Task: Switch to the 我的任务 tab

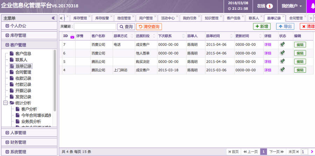Action: [x=190, y=18]
